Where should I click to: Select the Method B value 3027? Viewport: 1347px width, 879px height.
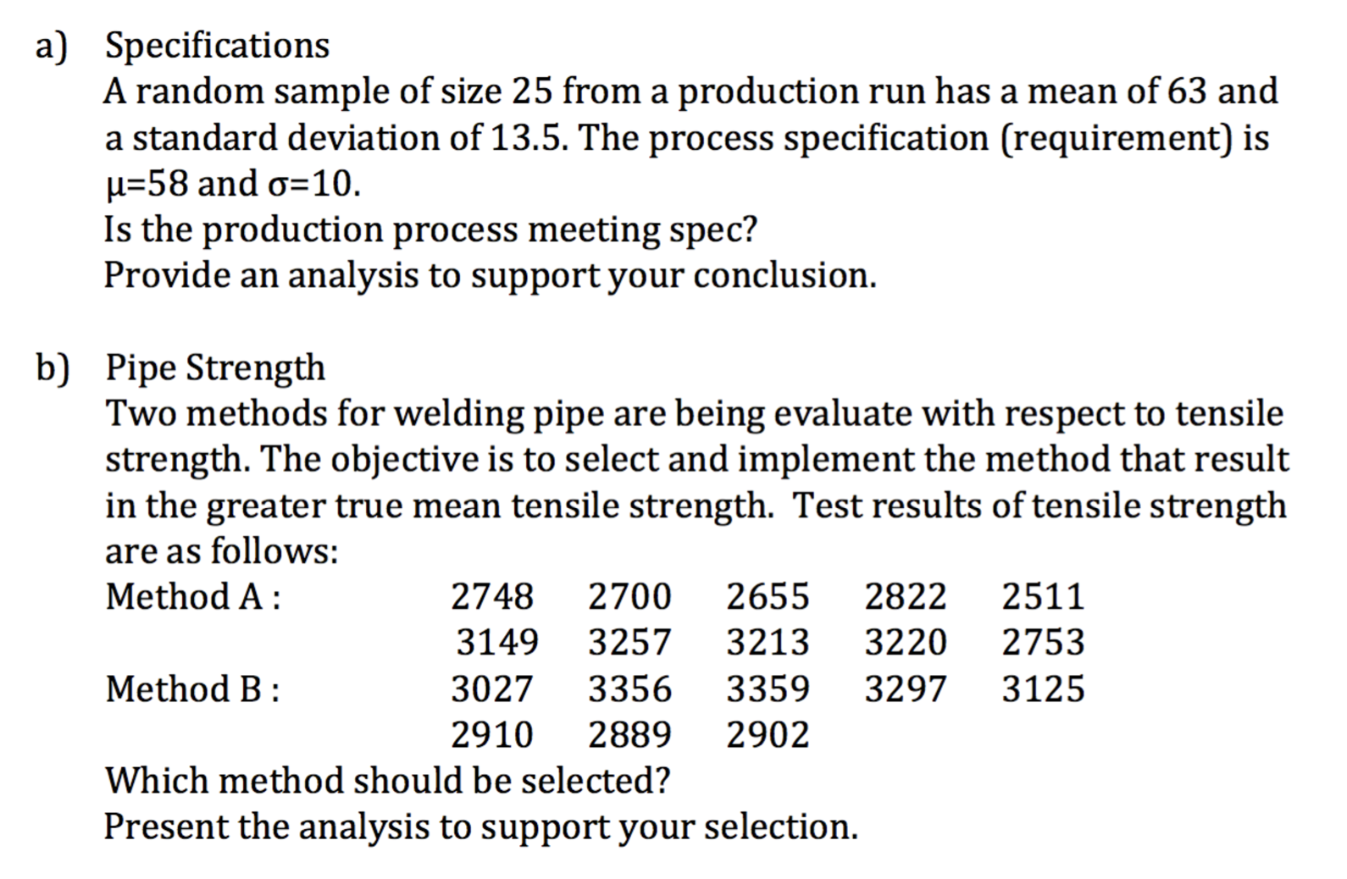492,689
